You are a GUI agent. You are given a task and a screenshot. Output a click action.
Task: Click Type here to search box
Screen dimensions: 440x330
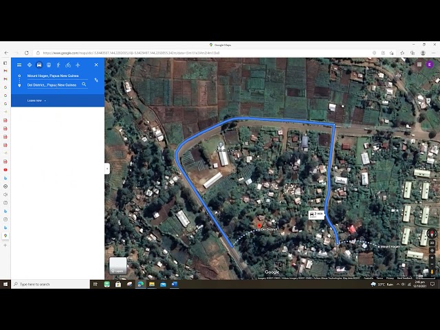point(50,284)
